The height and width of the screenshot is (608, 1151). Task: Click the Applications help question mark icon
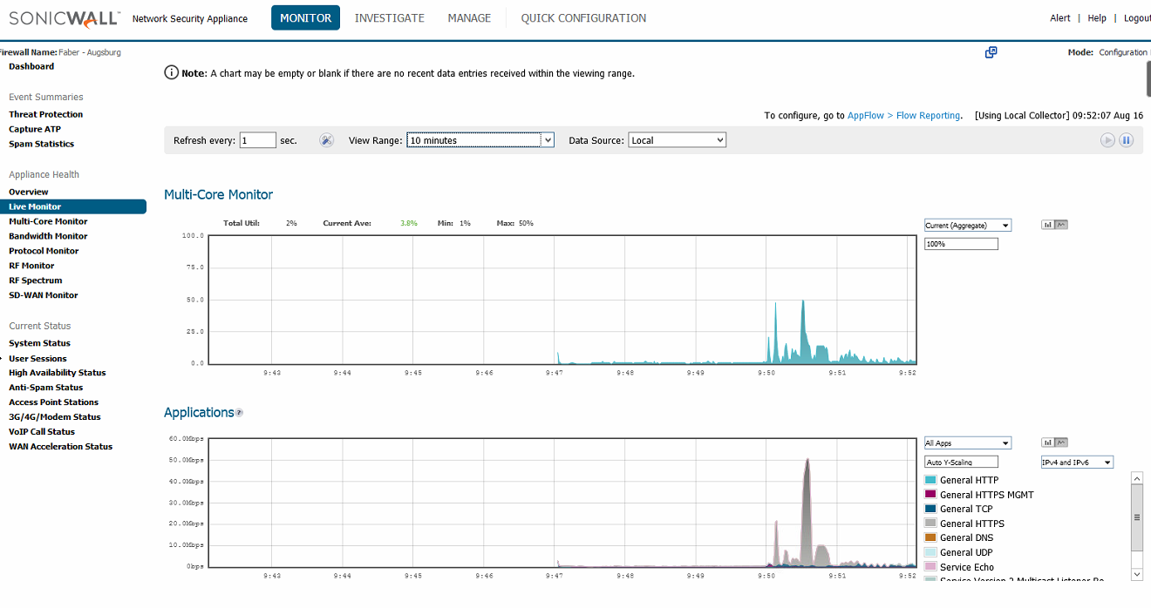point(239,413)
